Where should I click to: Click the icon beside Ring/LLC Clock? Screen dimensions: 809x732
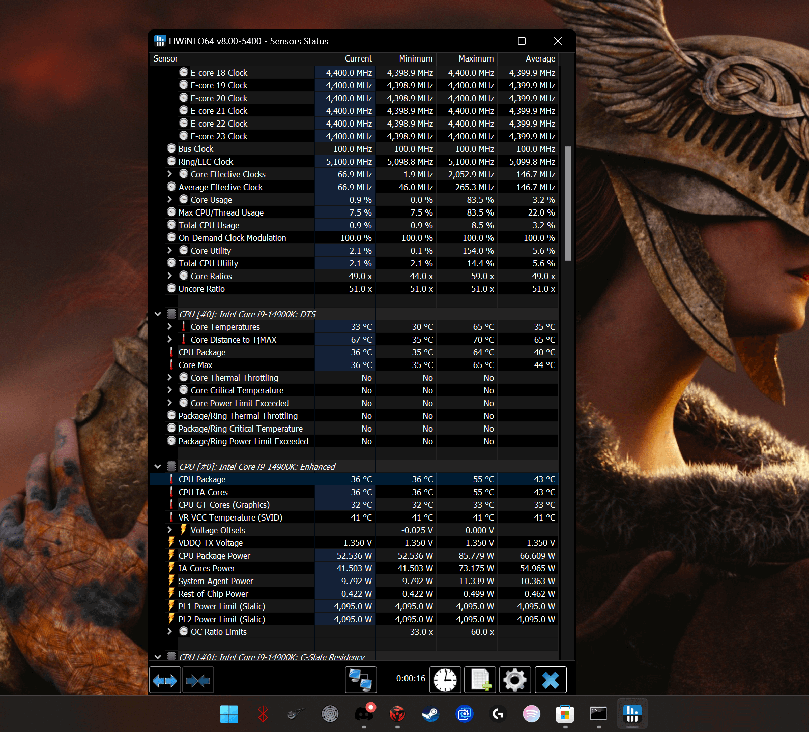tap(171, 161)
